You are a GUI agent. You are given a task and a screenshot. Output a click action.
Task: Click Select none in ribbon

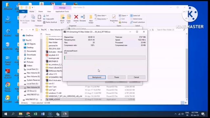click(136, 19)
